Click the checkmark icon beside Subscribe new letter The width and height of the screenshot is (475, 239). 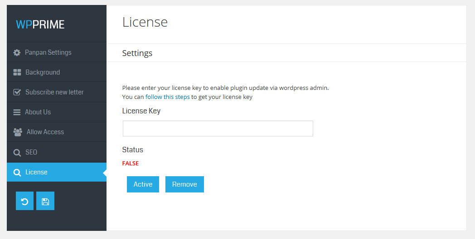point(17,92)
